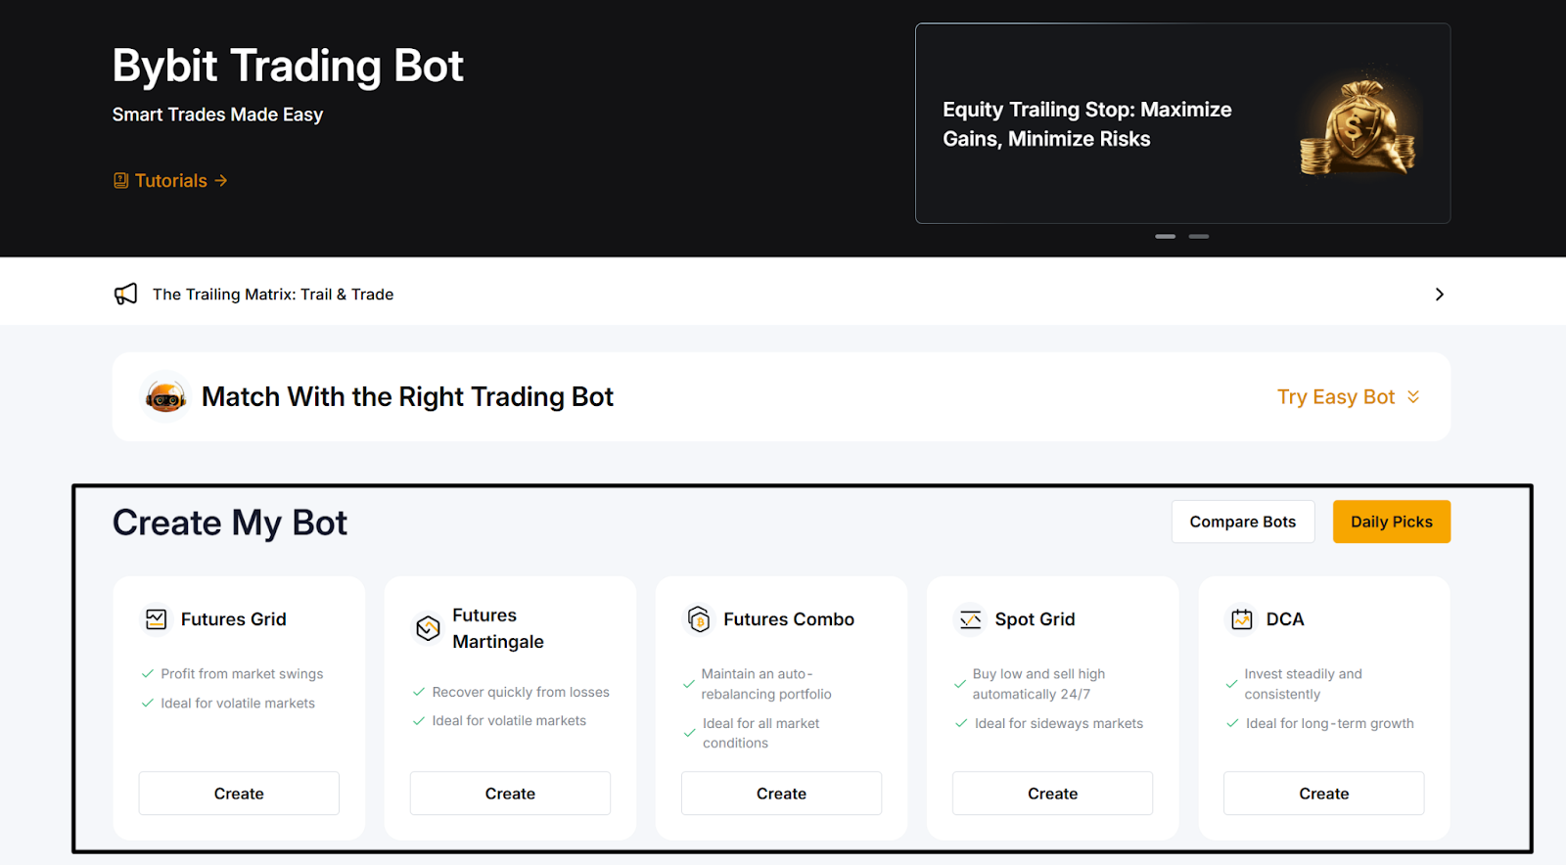Click the 'Bybit Trading Bot' title

coord(288,66)
